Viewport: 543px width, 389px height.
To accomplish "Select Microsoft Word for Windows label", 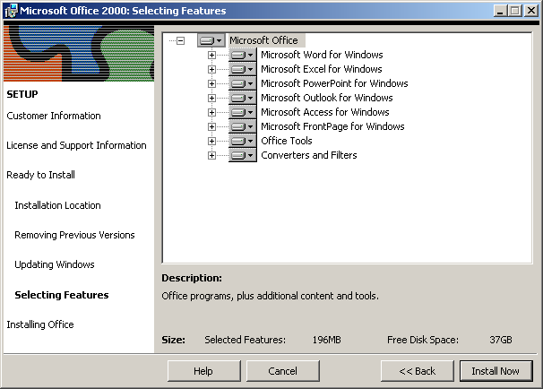I will click(322, 55).
